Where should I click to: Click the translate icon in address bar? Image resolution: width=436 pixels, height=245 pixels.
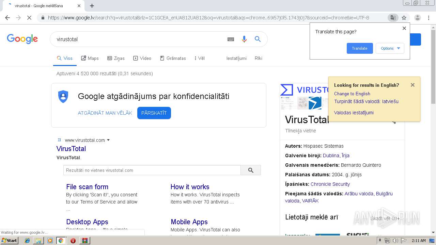(x=393, y=18)
